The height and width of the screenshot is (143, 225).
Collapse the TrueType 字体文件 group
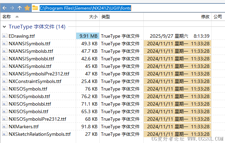coord(4,27)
